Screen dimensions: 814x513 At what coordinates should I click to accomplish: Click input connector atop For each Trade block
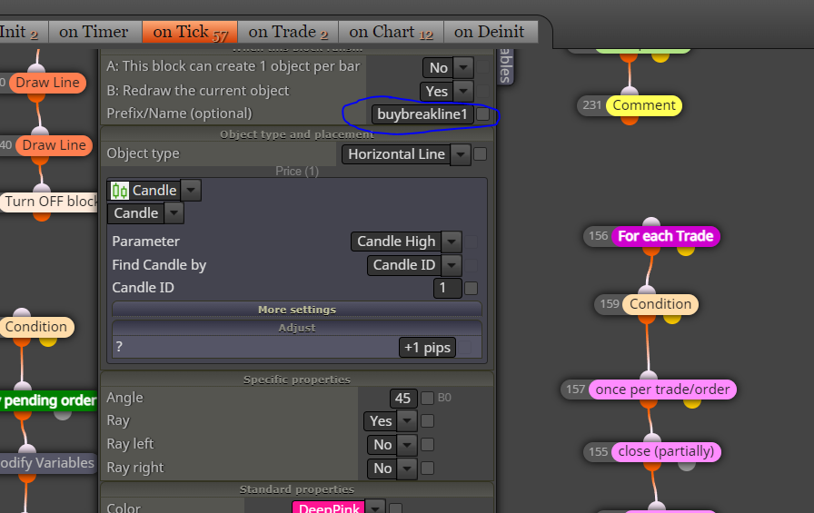tap(651, 222)
